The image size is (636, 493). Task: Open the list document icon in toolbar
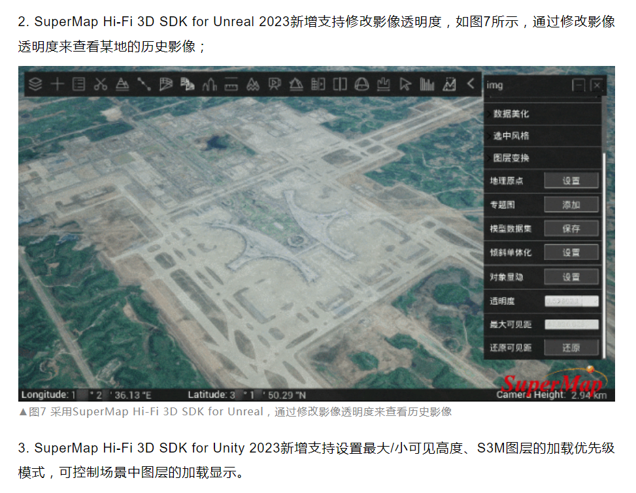point(79,84)
